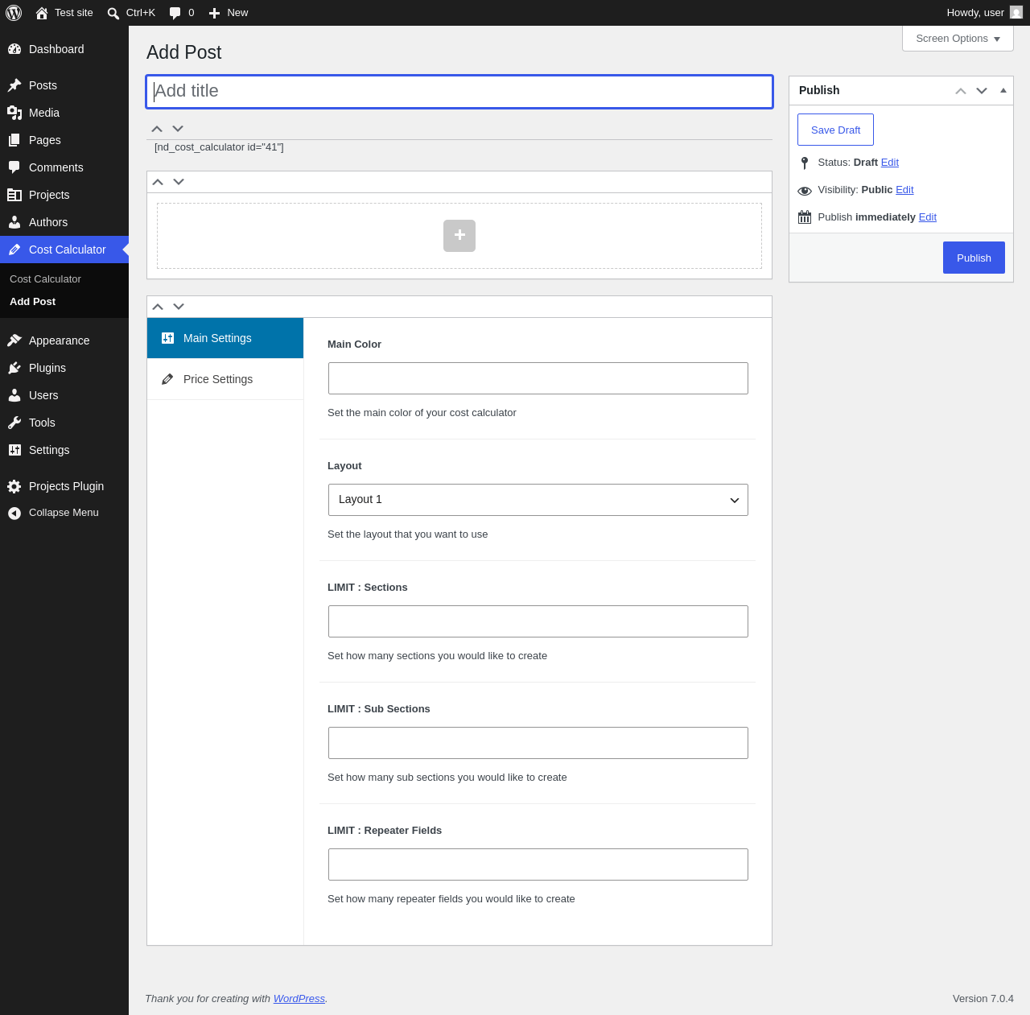The height and width of the screenshot is (1015, 1030).
Task: Move Publish box up with chevron
Action: pyautogui.click(x=961, y=91)
